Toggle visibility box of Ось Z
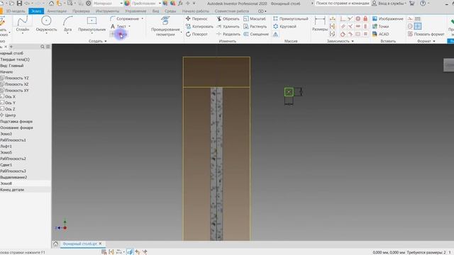 pyautogui.click(x=2, y=108)
